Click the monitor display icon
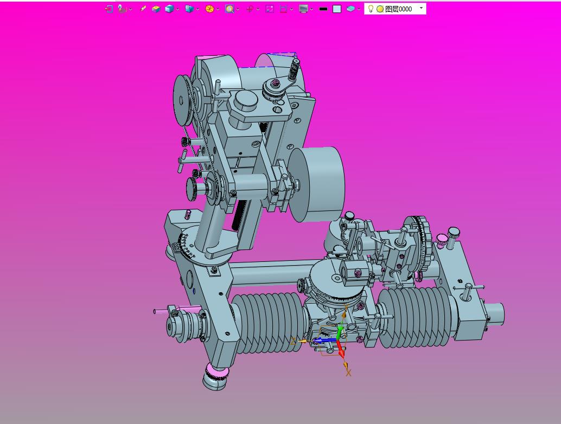This screenshot has height=424, width=561. tap(303, 9)
